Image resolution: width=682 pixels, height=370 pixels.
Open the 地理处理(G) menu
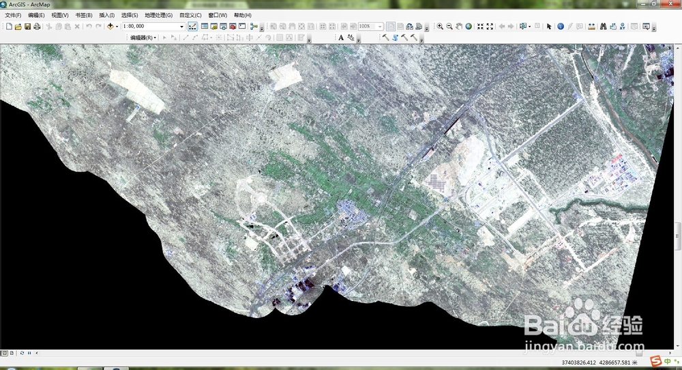pos(159,15)
